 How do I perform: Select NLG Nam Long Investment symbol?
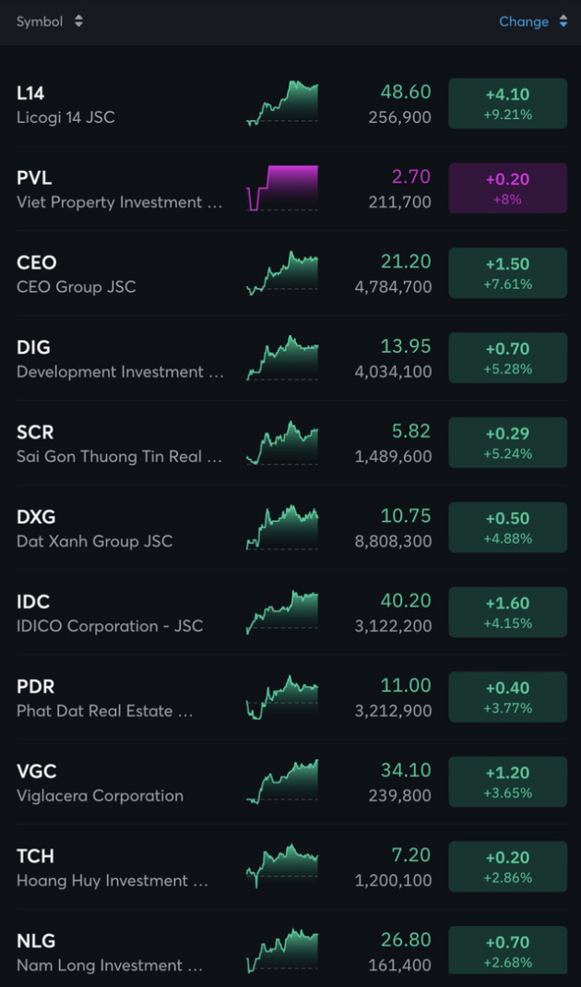[x=36, y=941]
